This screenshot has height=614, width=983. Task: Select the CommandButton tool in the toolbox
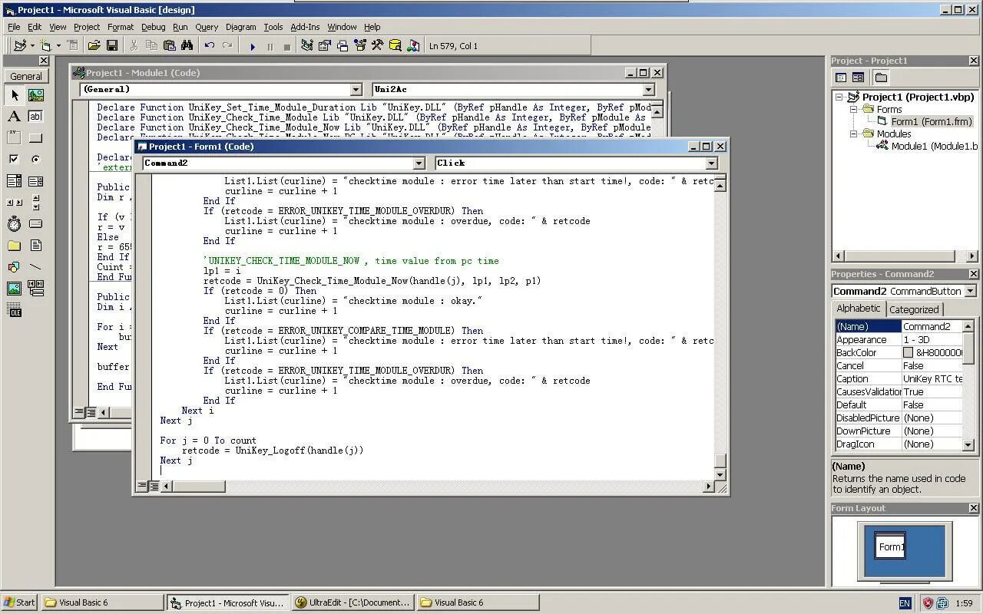tap(35, 138)
